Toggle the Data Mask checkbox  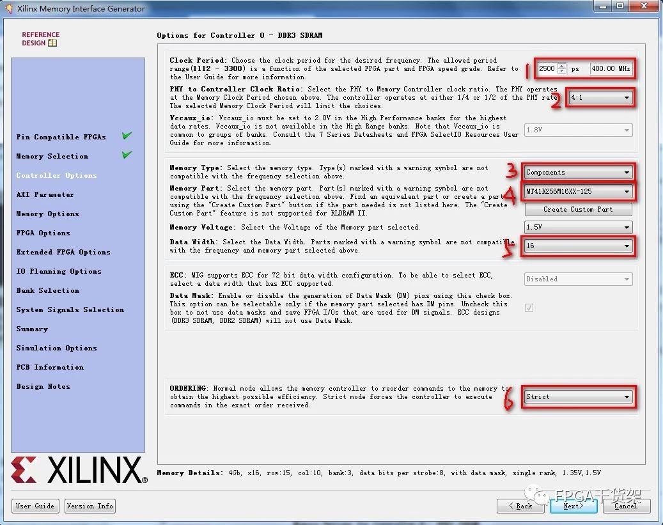click(529, 308)
